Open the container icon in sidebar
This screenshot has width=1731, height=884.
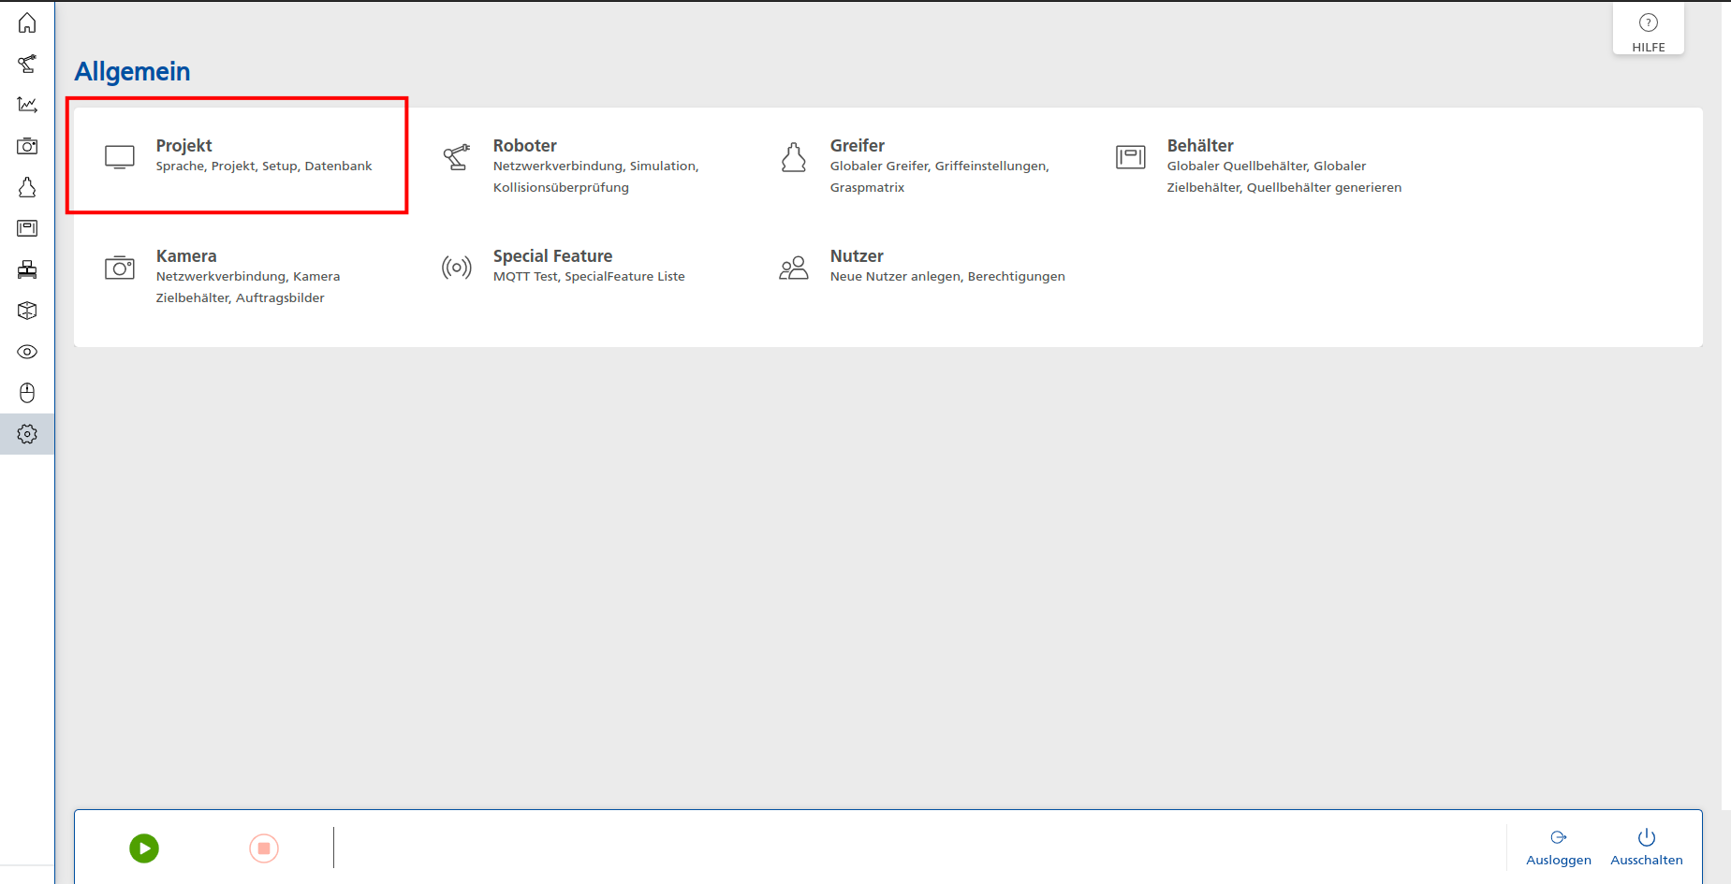click(27, 228)
